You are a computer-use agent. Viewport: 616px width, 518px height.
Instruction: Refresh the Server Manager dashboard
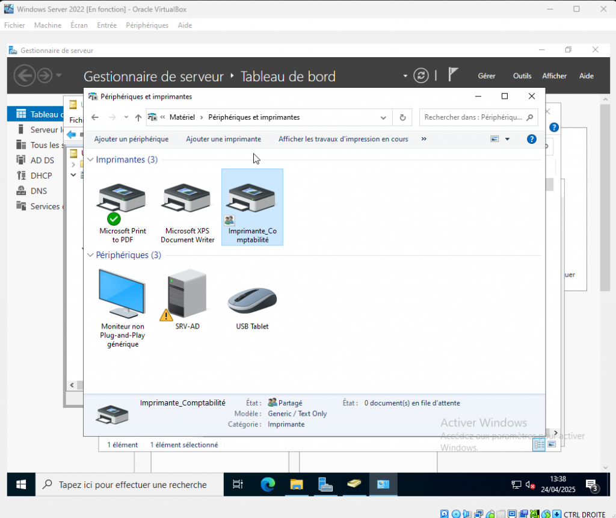point(422,76)
